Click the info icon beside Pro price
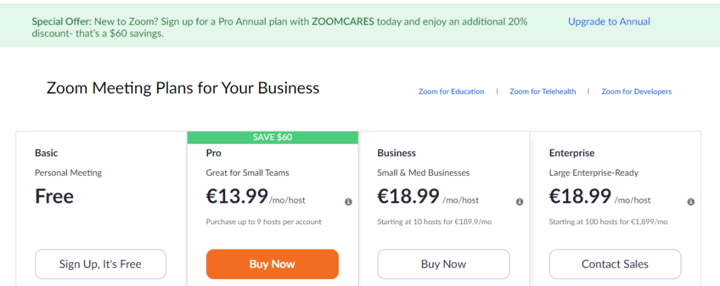The image size is (720, 286). (x=349, y=202)
